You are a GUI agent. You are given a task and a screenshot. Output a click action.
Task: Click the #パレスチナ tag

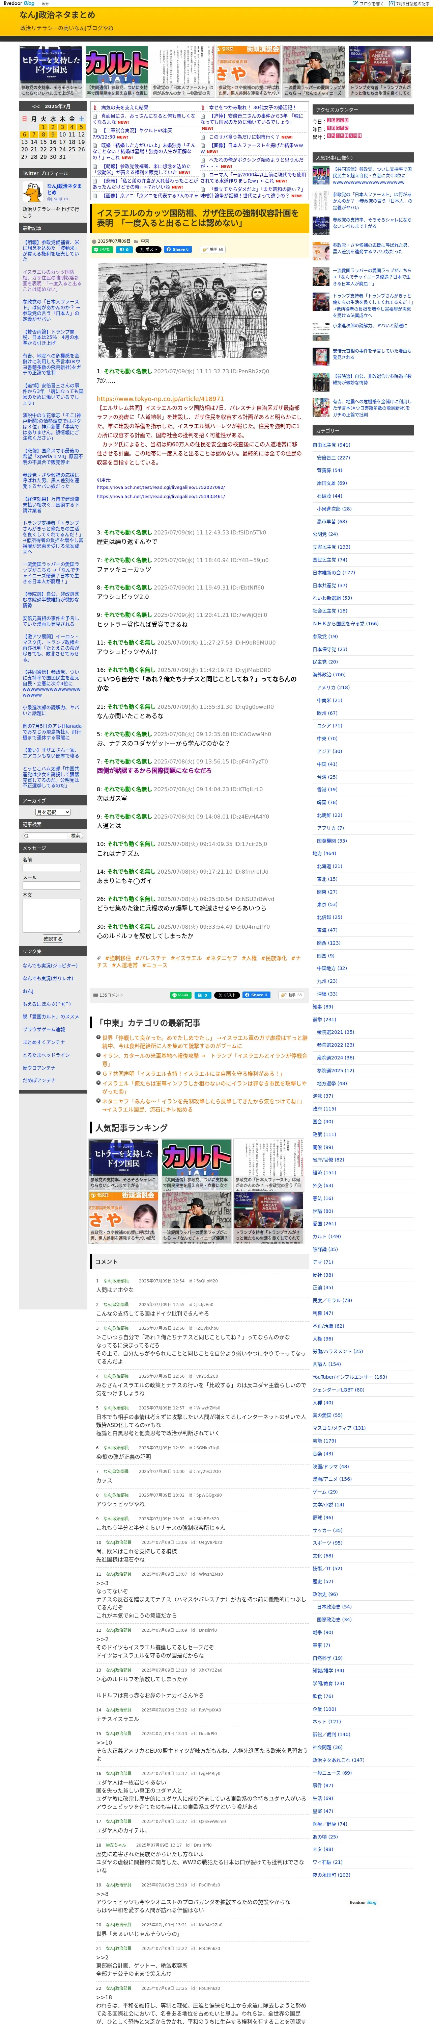(151, 958)
